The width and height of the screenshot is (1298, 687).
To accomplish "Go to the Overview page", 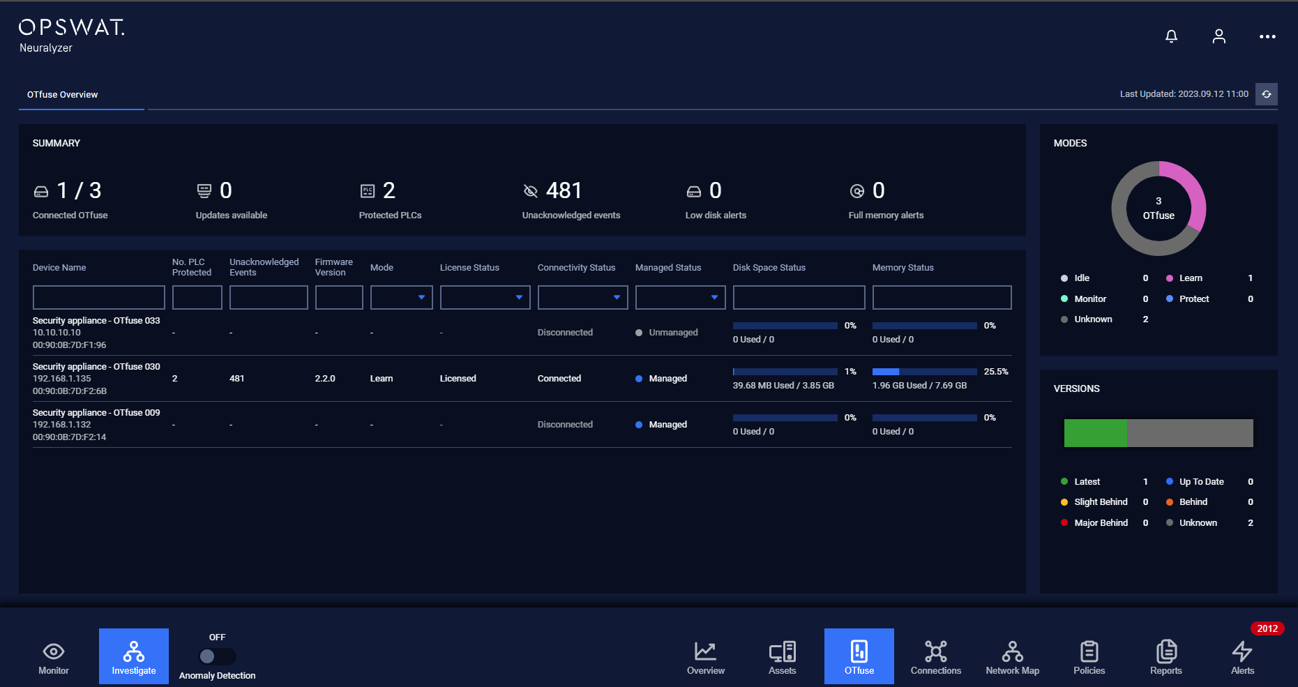I will tap(706, 656).
